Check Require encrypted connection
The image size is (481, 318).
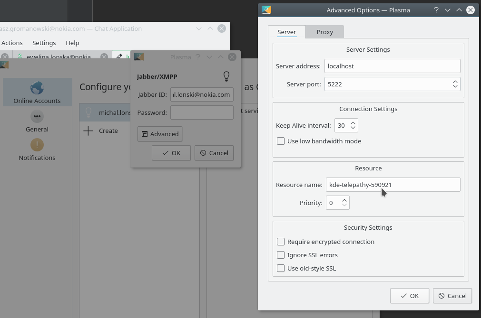coord(281,242)
